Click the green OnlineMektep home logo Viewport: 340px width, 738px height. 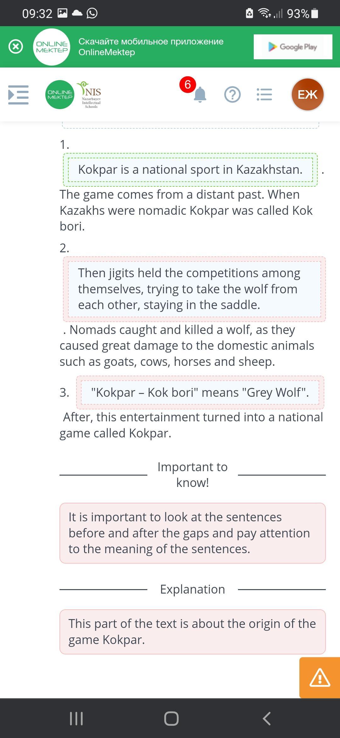point(60,95)
